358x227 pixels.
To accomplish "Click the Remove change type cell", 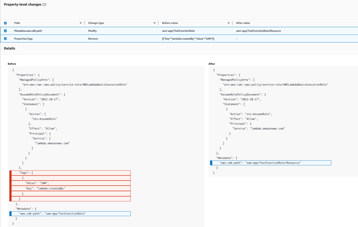I will click(x=93, y=39).
